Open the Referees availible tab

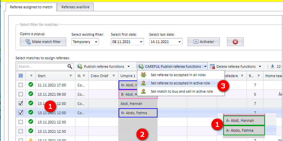(x=75, y=7)
